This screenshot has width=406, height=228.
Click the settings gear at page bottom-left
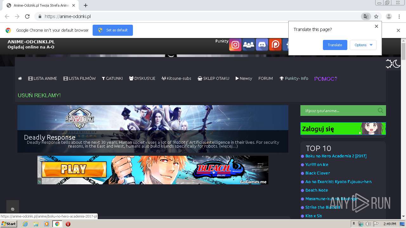click(13, 209)
